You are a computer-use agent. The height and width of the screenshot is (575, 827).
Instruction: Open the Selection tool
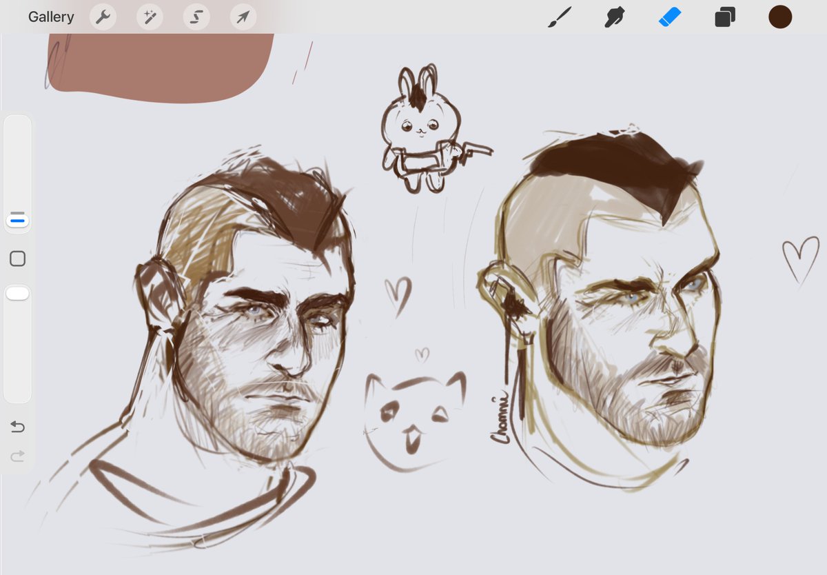(x=196, y=17)
